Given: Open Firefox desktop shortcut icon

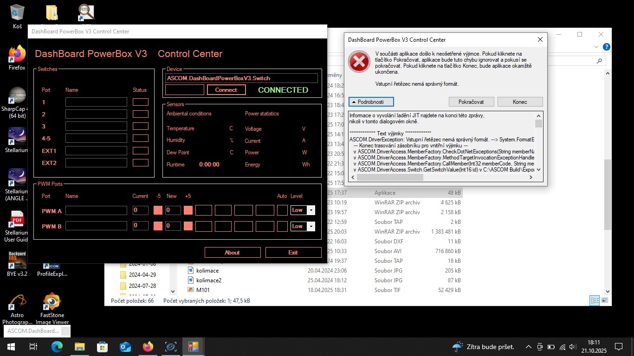Looking at the screenshot, I should coord(17,56).
